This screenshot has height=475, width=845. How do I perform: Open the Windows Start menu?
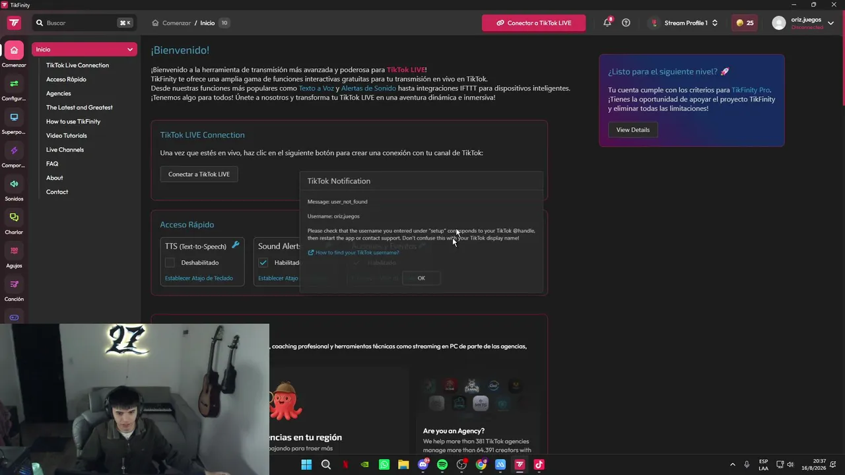pos(306,464)
